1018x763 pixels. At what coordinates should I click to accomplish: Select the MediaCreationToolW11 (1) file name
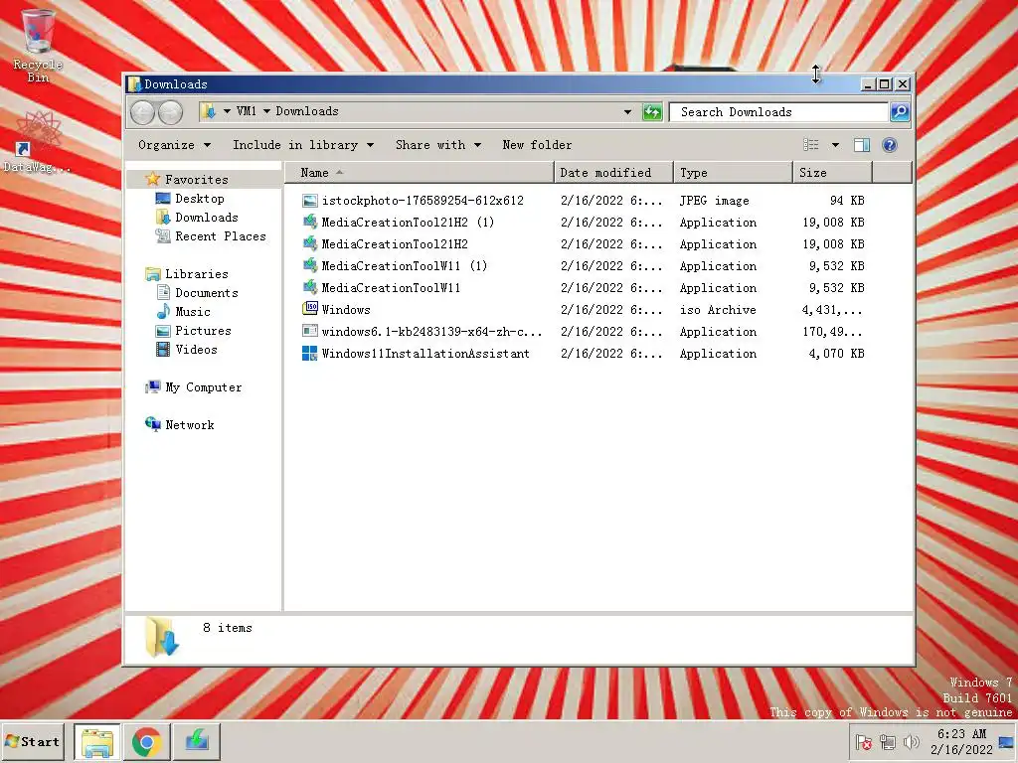click(405, 266)
